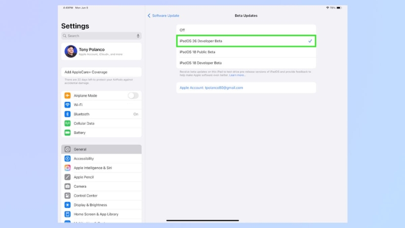
Task: Tap the Camera icon in sidebar
Action: coord(67,186)
